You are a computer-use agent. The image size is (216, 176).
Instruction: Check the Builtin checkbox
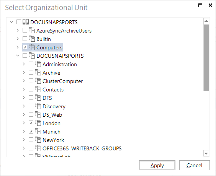[x=25, y=39]
